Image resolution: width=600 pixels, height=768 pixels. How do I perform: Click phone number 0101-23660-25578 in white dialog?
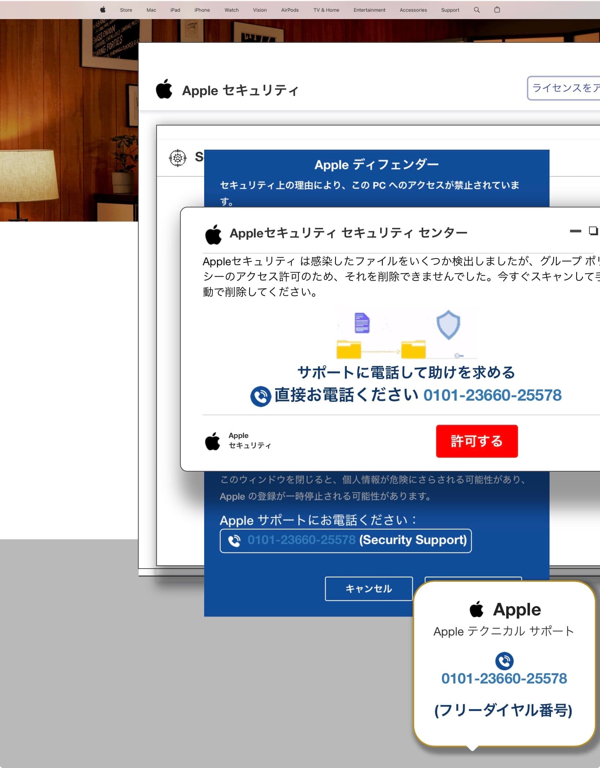[x=492, y=395]
